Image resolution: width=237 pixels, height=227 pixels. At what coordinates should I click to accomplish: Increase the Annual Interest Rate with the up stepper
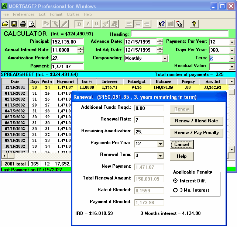[x=80, y=48]
